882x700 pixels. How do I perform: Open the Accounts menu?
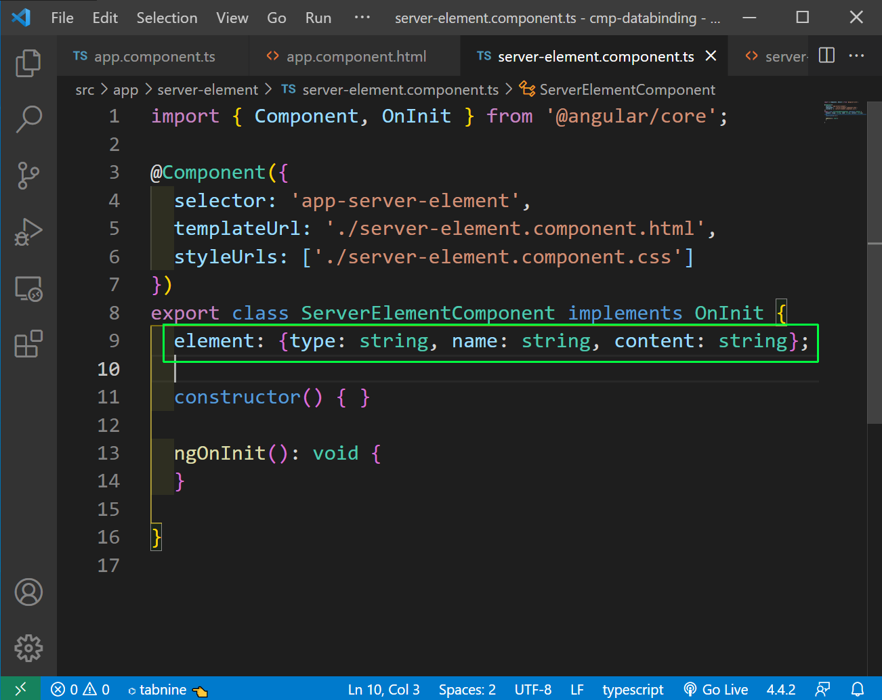tap(28, 592)
